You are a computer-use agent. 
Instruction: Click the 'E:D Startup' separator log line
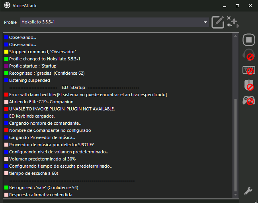(74, 87)
